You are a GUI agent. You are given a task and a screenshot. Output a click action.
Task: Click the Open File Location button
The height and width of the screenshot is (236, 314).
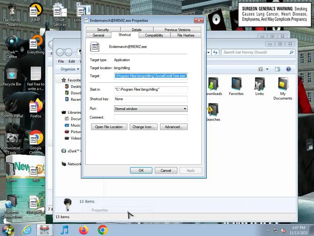click(109, 127)
